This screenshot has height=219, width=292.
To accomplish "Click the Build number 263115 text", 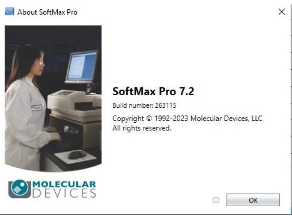I will (x=144, y=105).
